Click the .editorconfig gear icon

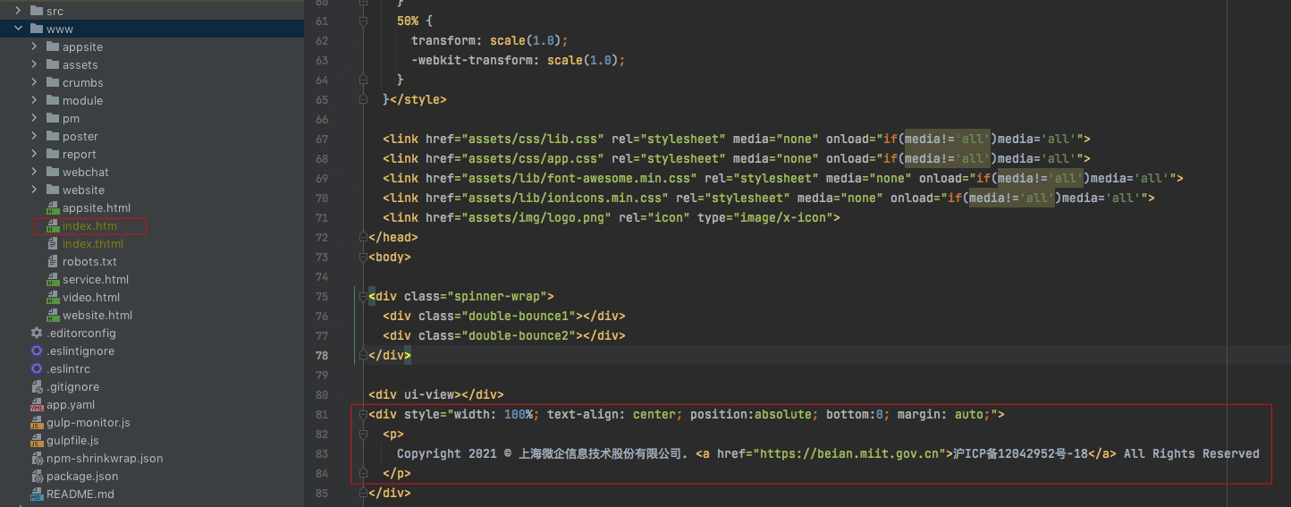click(x=37, y=333)
